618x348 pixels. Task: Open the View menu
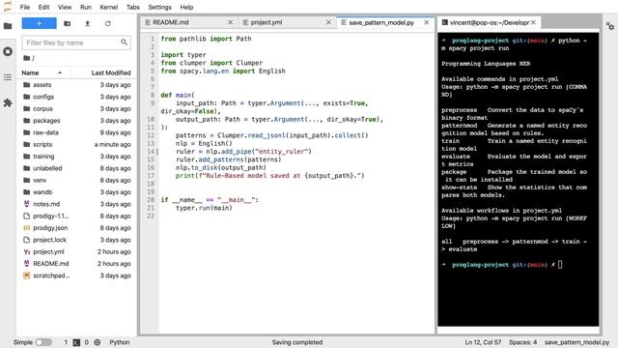tap(65, 7)
